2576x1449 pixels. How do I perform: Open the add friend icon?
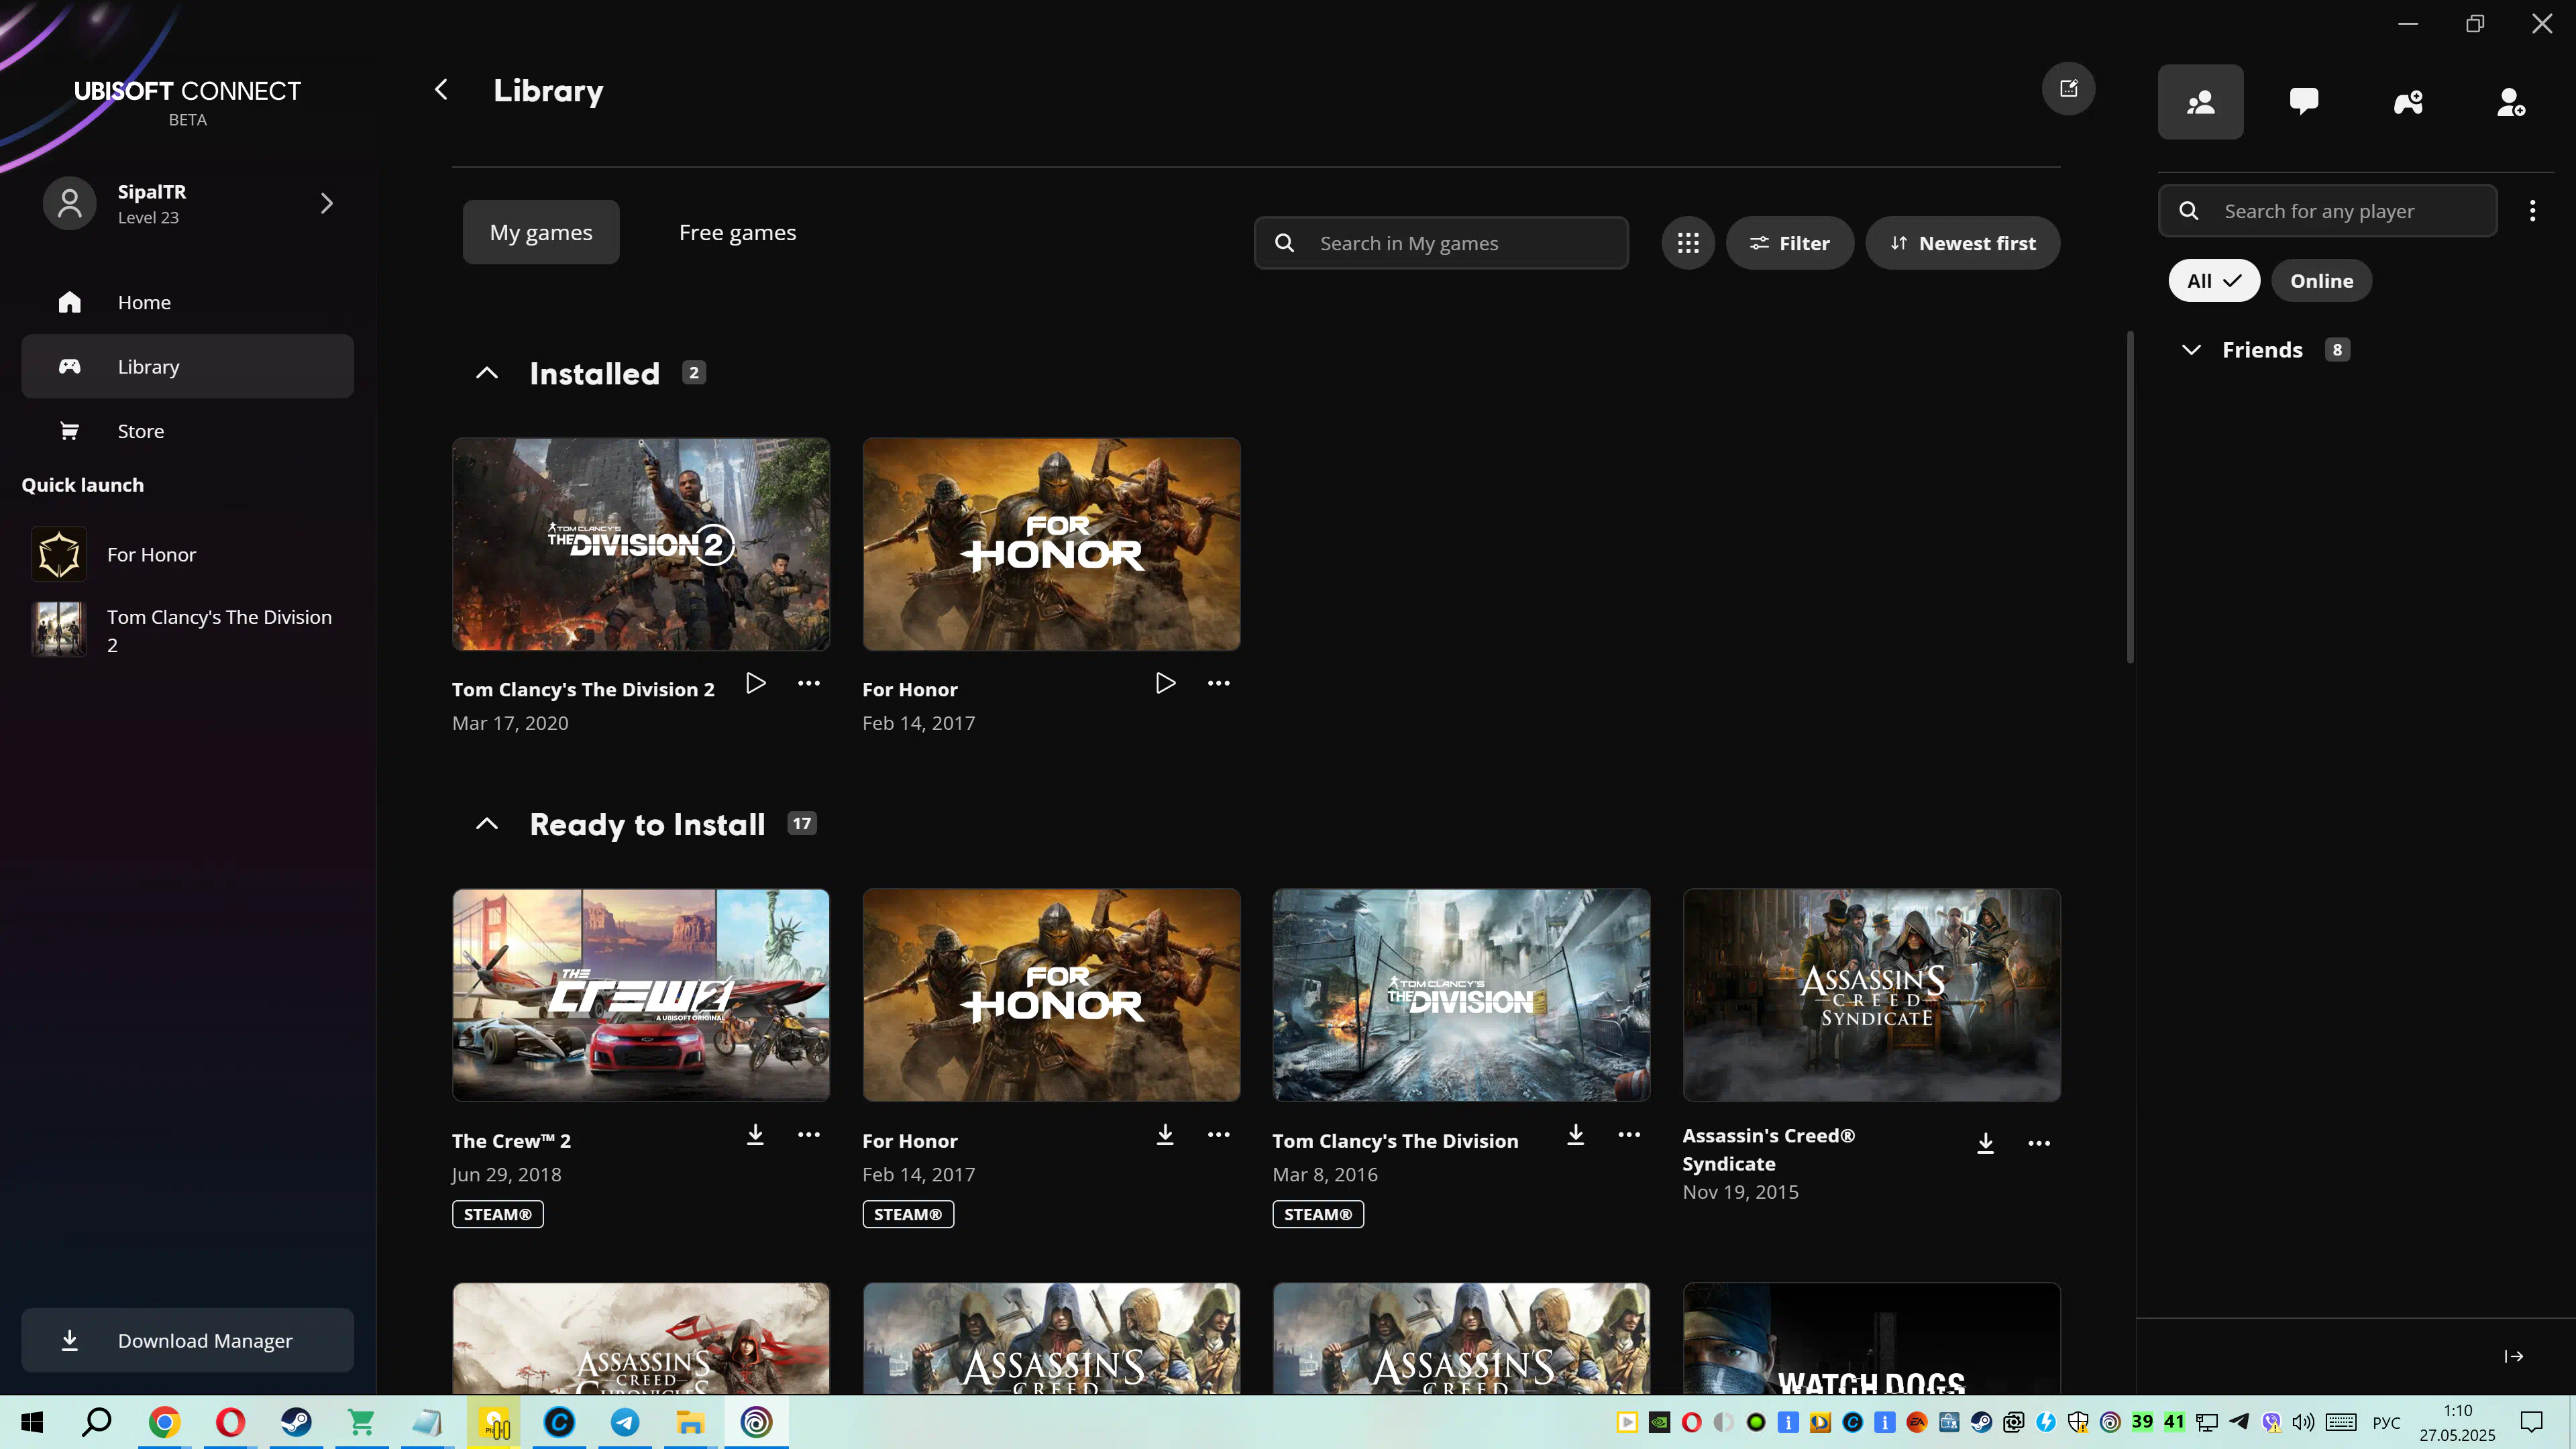[2511, 102]
